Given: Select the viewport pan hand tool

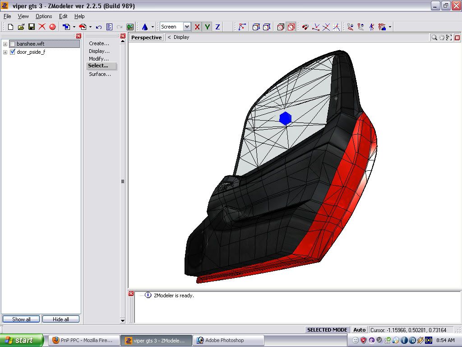Looking at the screenshot, I should tap(442, 38).
